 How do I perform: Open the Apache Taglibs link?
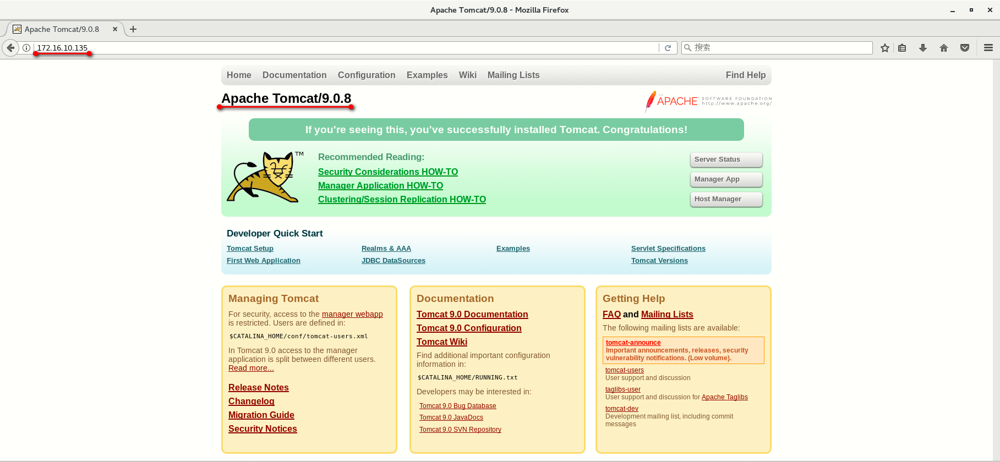(x=725, y=397)
